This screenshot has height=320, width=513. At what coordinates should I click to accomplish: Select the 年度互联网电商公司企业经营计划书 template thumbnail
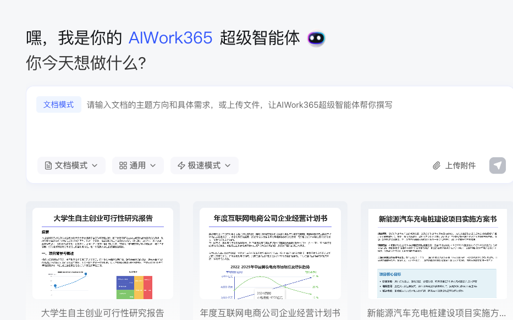(x=270, y=253)
